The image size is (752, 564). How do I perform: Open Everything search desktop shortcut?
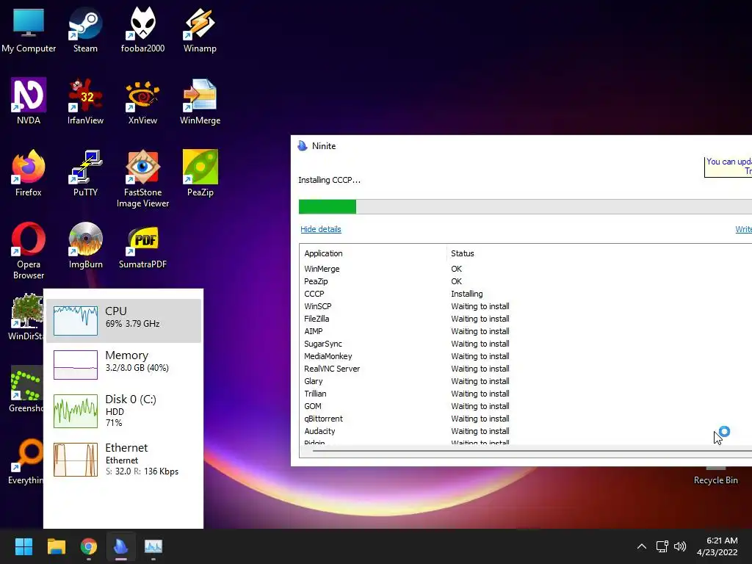pos(26,461)
